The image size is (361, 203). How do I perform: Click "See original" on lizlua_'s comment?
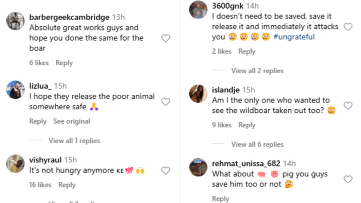(x=72, y=121)
